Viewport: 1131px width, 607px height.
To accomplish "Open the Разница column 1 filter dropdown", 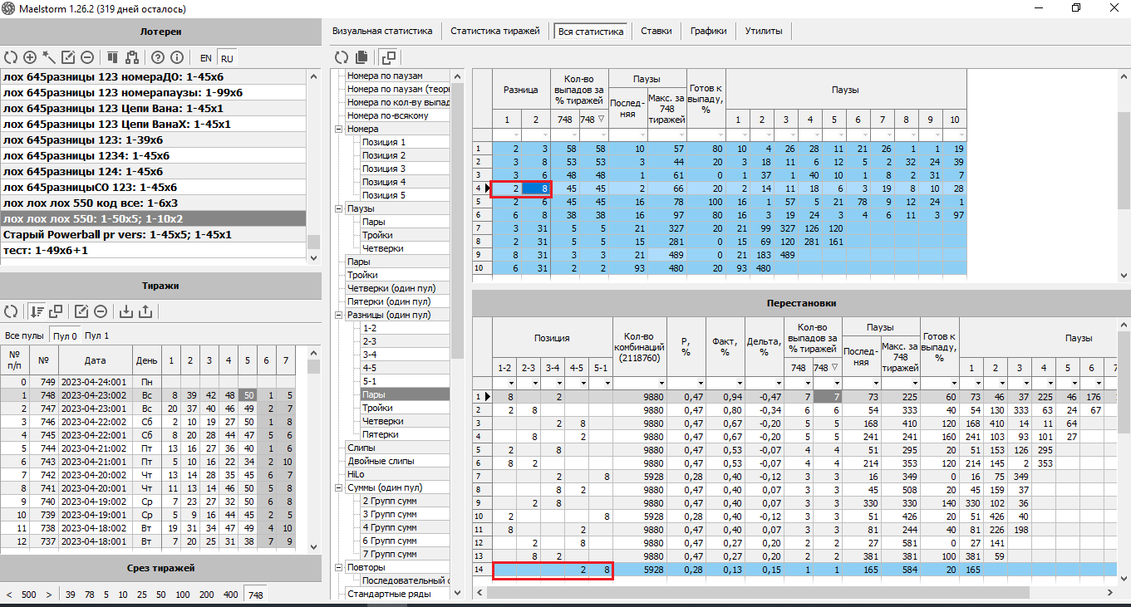I will [x=515, y=135].
